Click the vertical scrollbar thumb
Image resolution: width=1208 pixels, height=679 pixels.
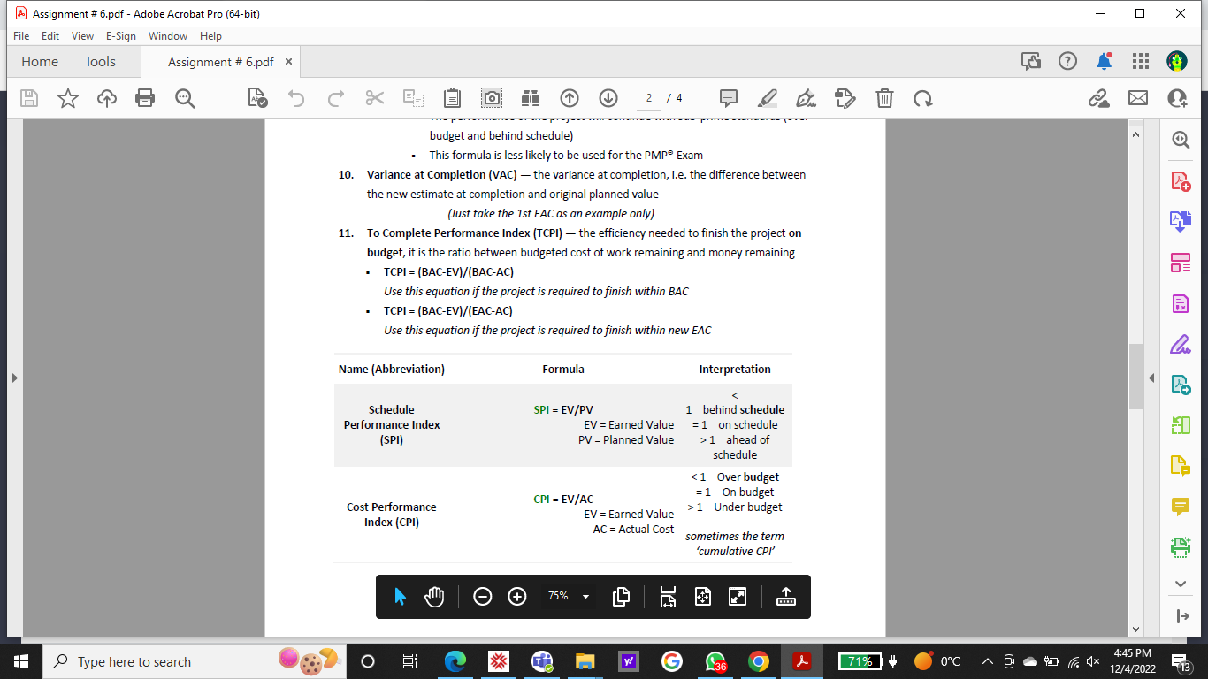coord(1135,377)
